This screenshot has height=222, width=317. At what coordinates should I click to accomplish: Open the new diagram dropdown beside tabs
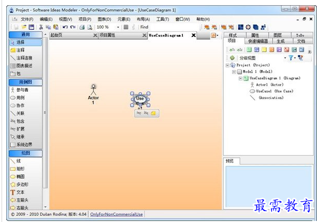[x=214, y=35]
